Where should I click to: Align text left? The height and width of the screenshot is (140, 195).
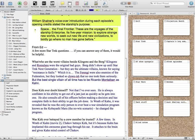point(77,10)
